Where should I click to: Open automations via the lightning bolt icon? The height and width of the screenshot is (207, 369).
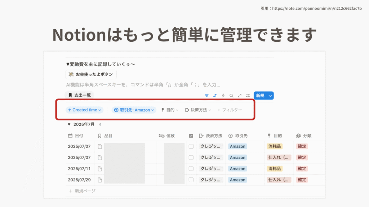pyautogui.click(x=223, y=96)
